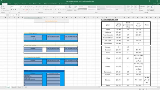The width and height of the screenshot is (160, 90).
Task: Toggle Italic formatting
Action: click(x=13, y=9)
